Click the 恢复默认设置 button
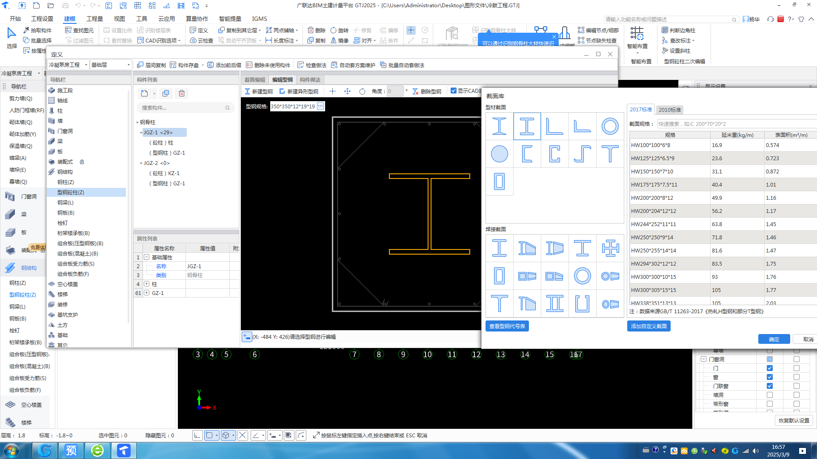The height and width of the screenshot is (459, 817). point(794,420)
